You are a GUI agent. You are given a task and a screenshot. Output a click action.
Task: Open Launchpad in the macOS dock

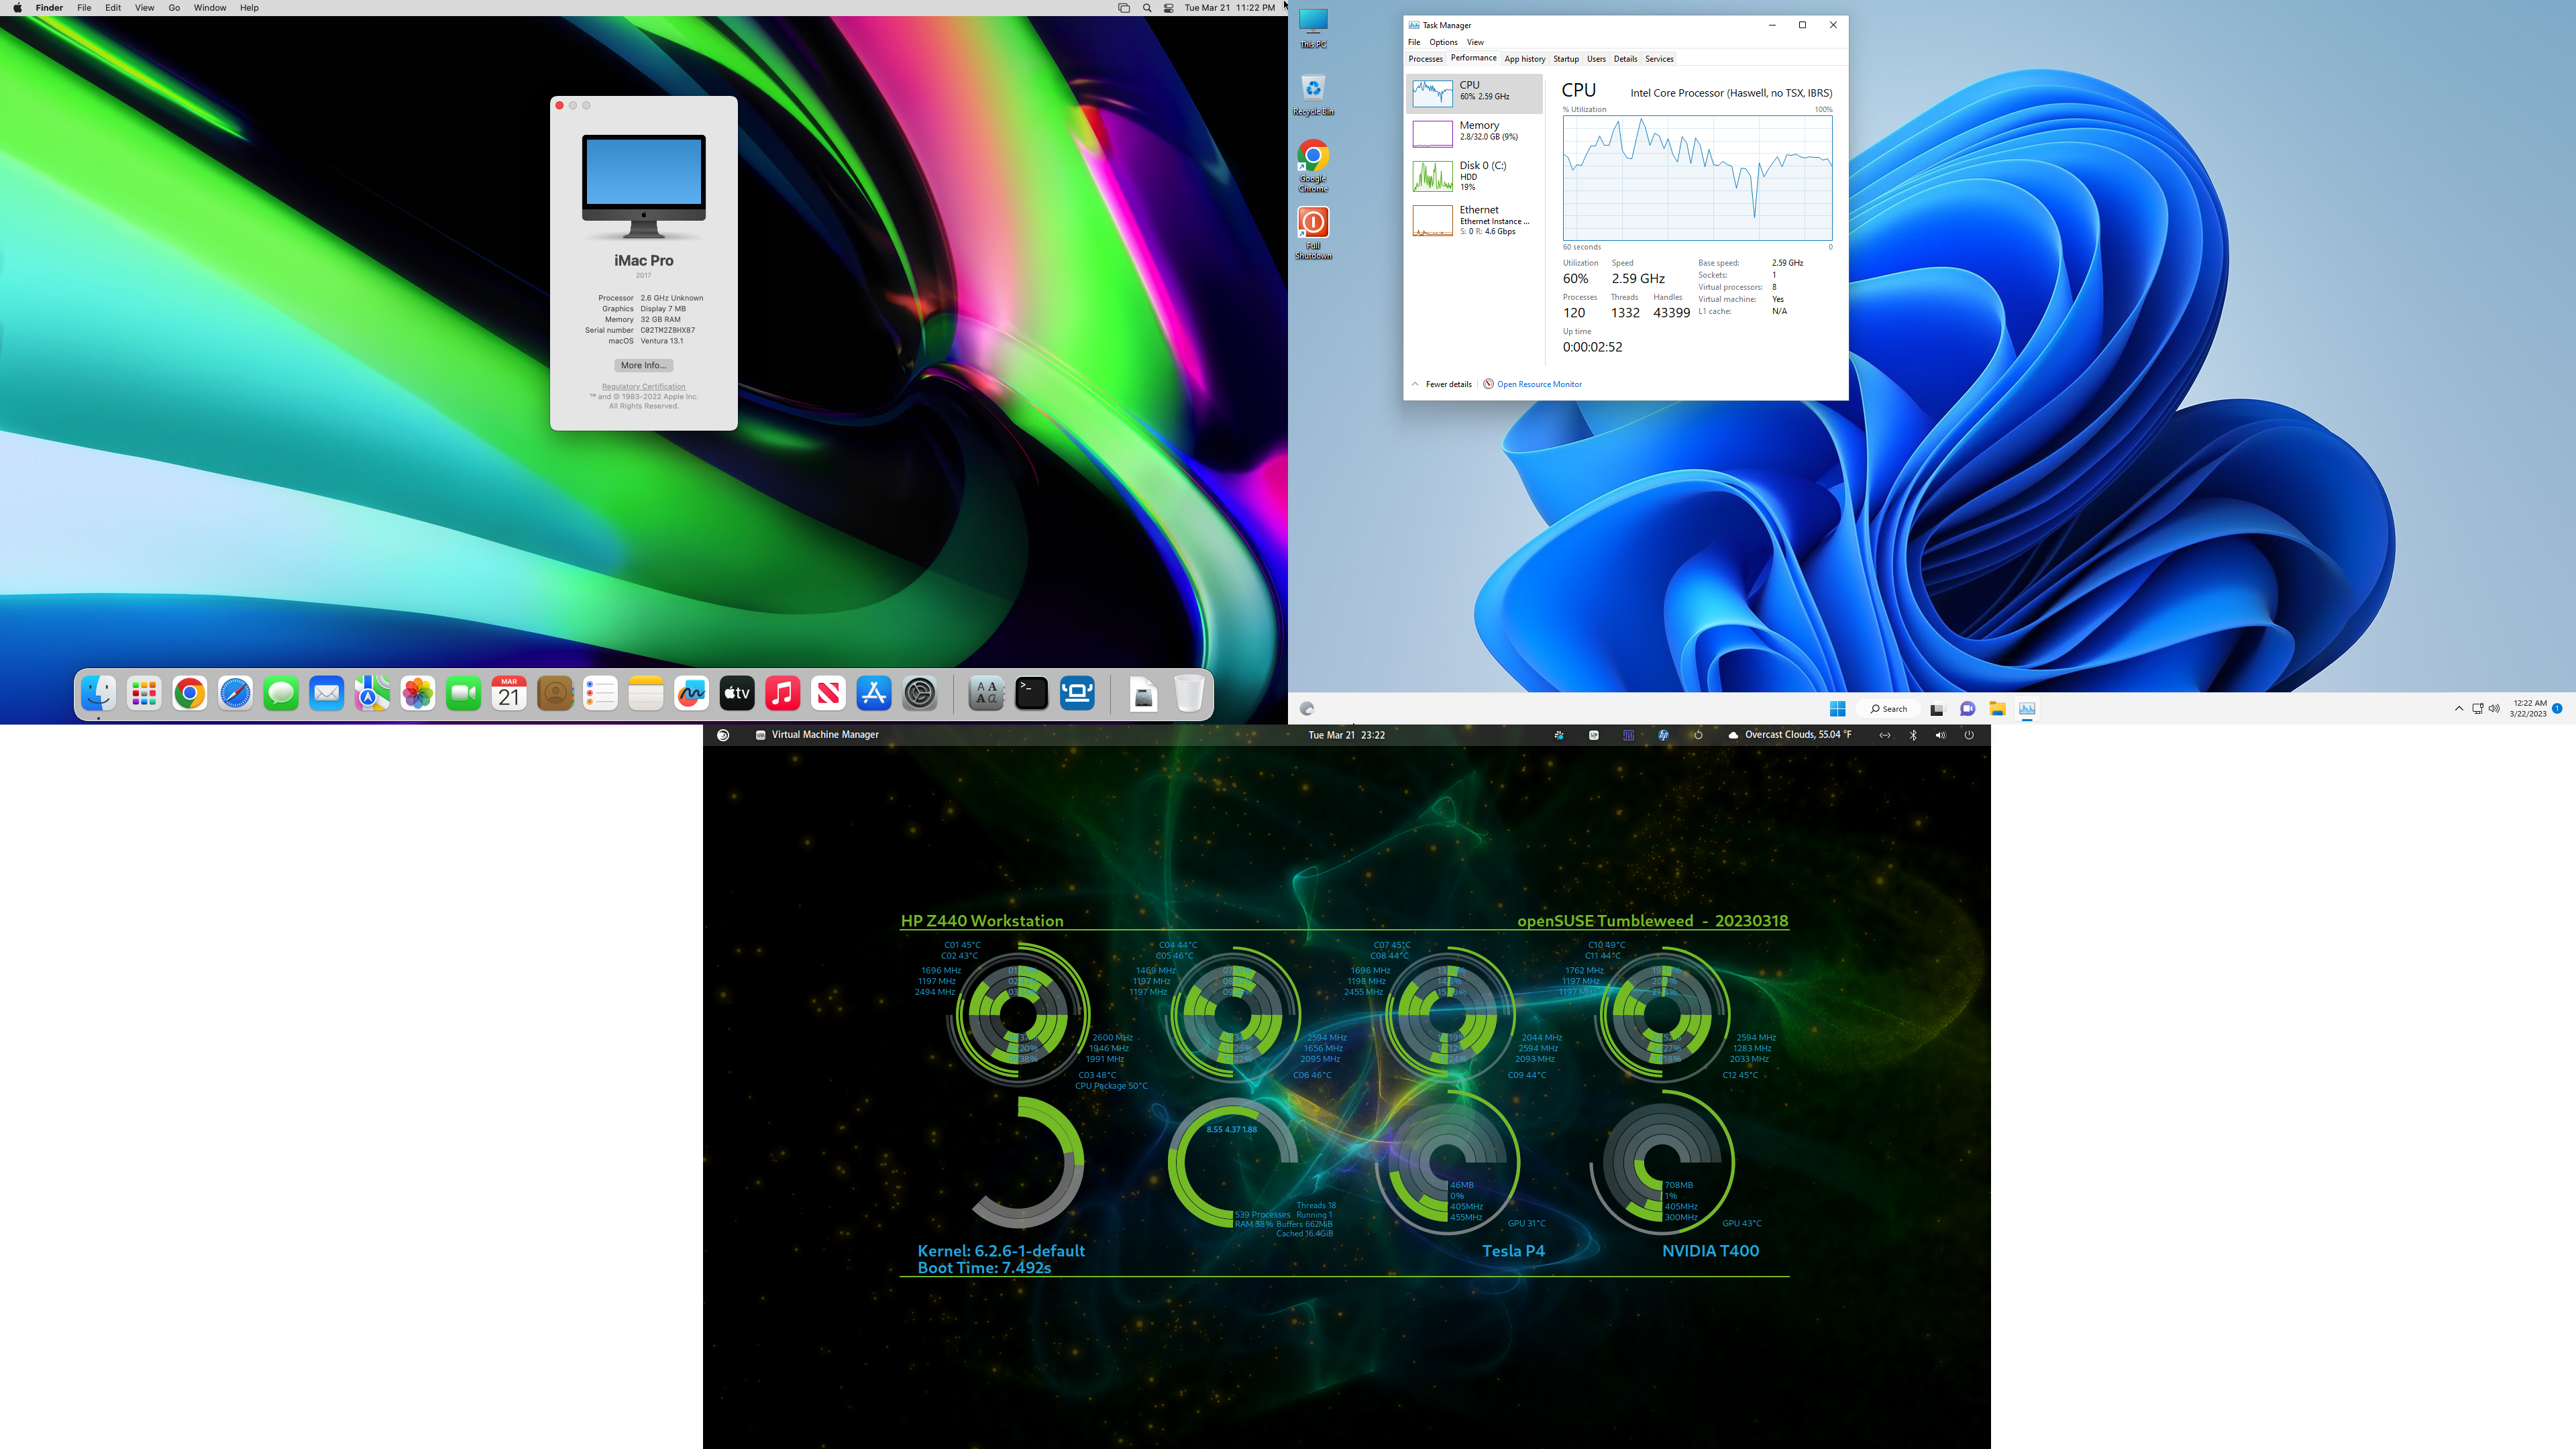[144, 693]
